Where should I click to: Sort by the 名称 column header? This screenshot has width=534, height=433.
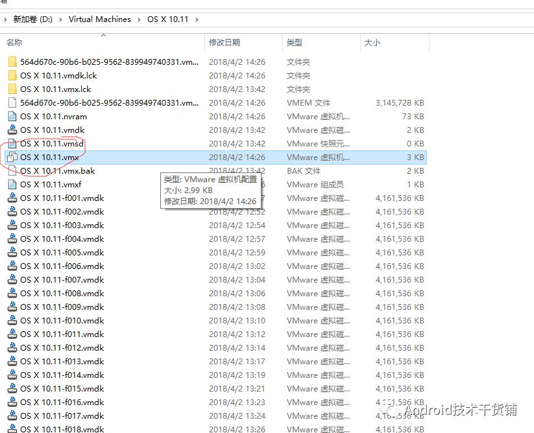point(14,43)
